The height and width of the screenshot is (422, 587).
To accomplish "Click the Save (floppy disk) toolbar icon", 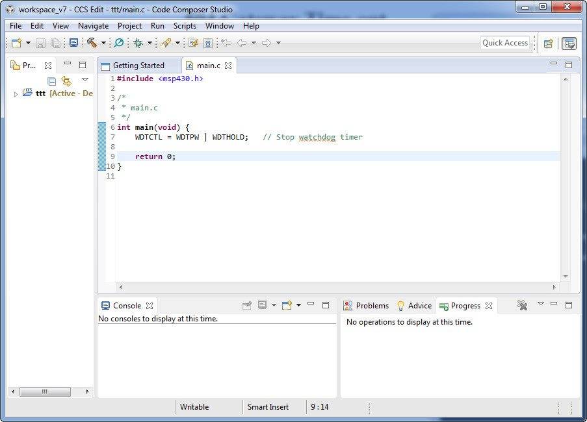I will 40,43.
